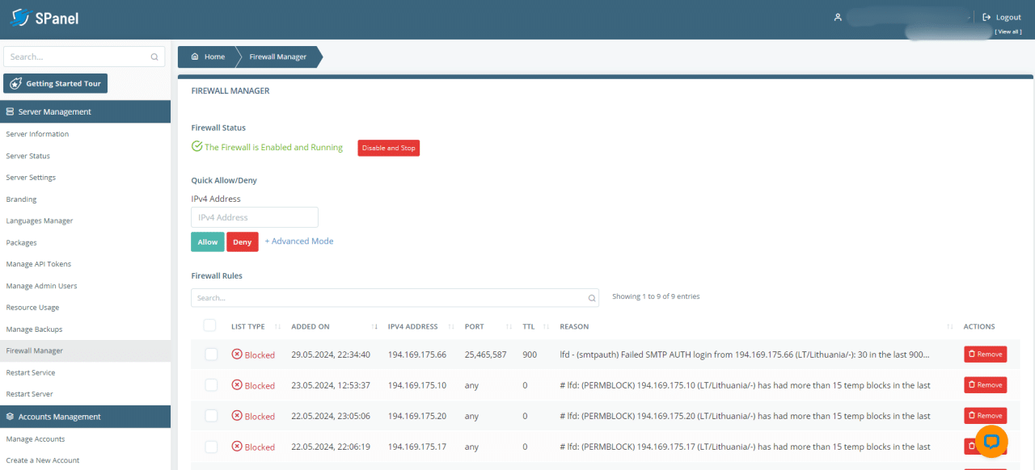Click the user profile icon in header
The image size is (1035, 470).
(x=838, y=17)
